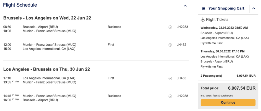261x111 pixels.
Task: Click flight number LH452
Action: (181, 45)
